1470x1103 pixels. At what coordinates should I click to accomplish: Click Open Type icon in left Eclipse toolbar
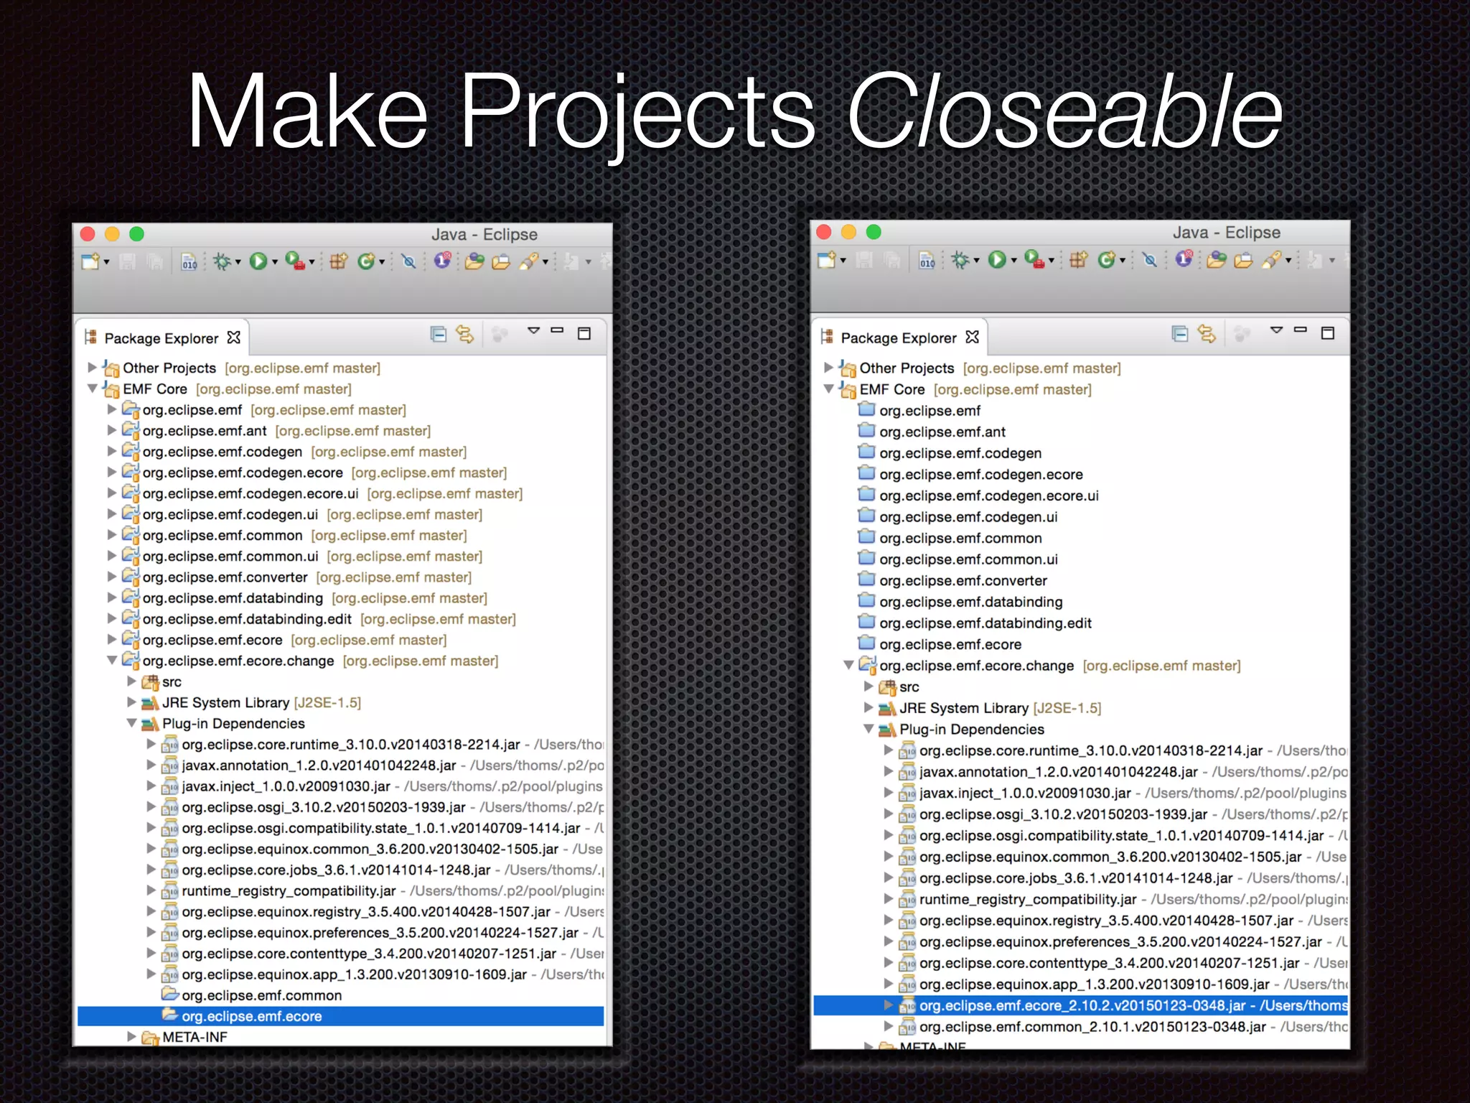click(474, 261)
